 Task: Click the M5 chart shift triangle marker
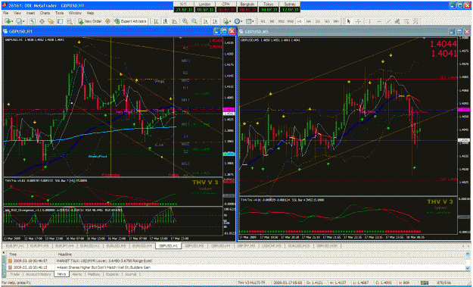coord(425,38)
